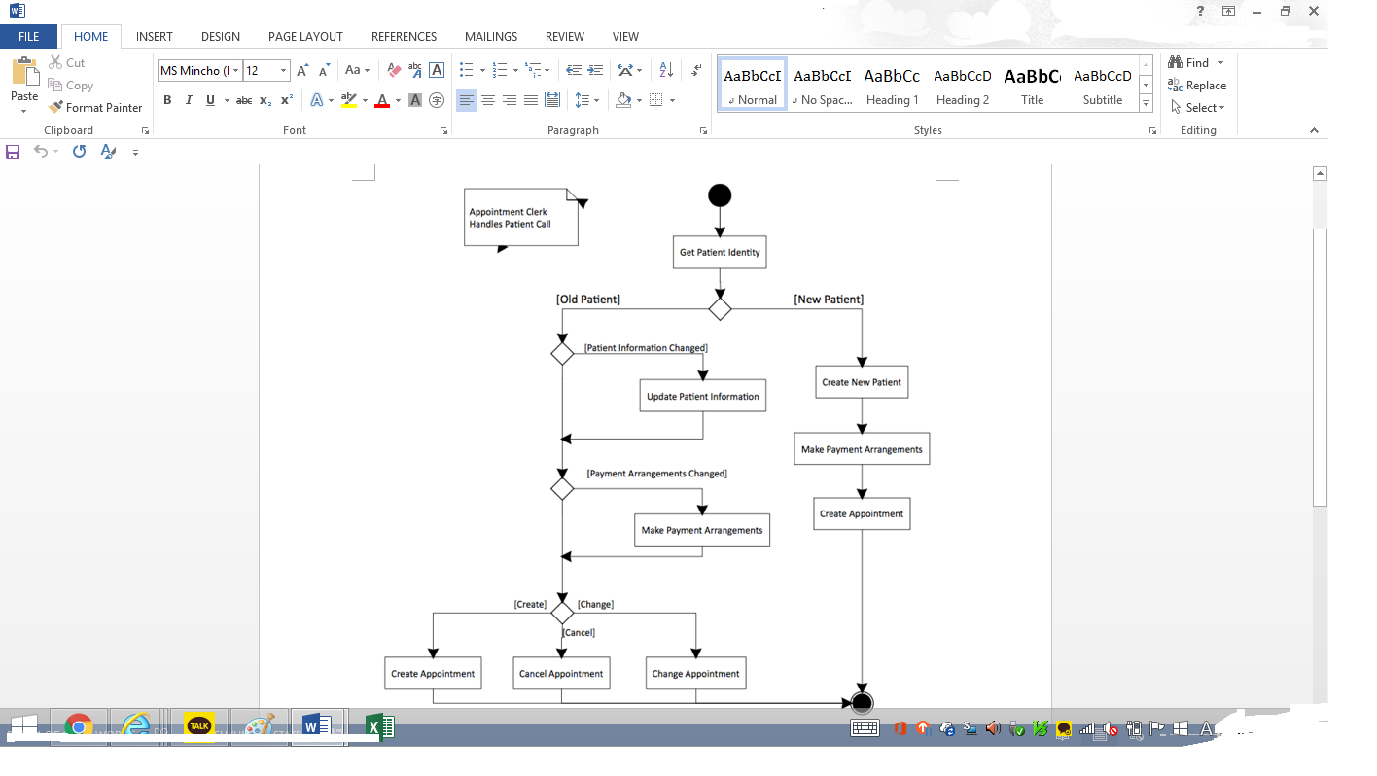
Task: Apply the Heading 1 style
Action: tap(892, 86)
